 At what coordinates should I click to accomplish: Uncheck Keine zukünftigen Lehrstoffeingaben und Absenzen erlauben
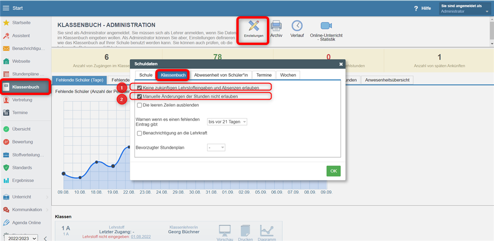tap(140, 88)
